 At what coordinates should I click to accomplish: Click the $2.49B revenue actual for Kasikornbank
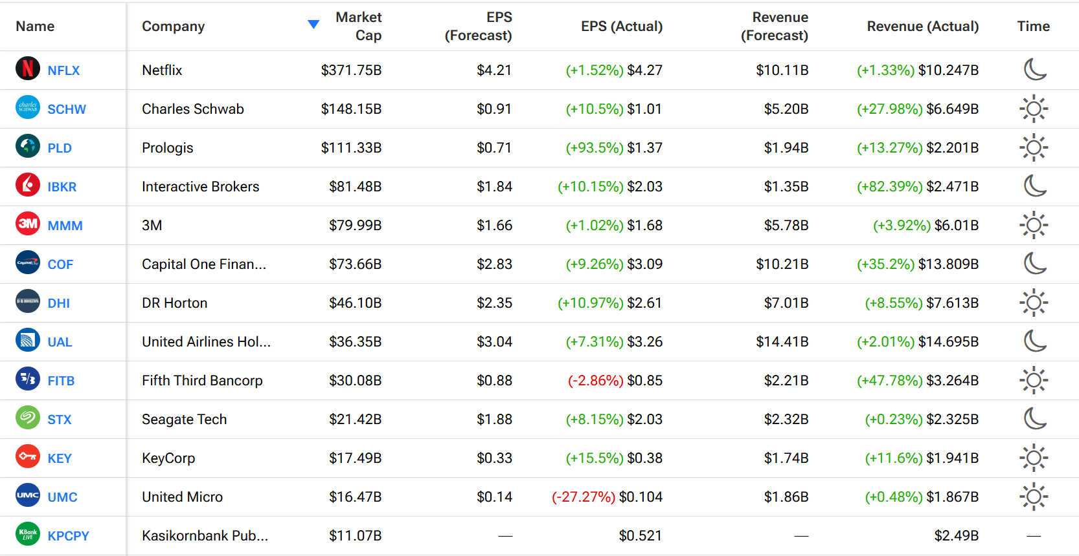coord(957,535)
